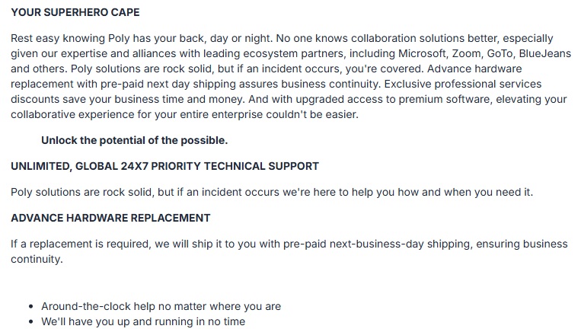Click the word Microsoft in the paragraph
Image resolution: width=581 pixels, height=329 pixels.
point(422,53)
